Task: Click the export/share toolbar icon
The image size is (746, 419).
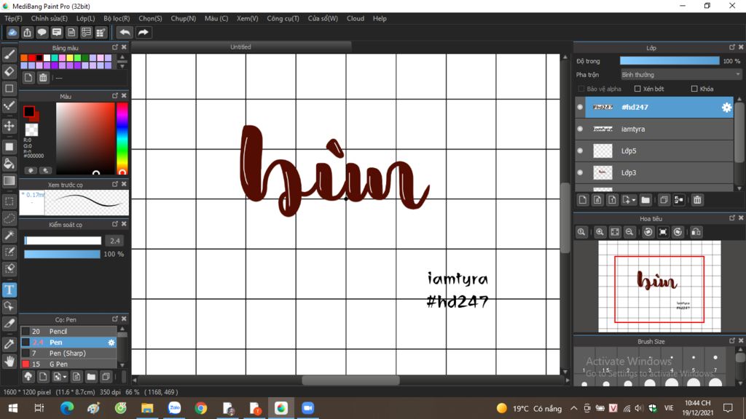Action: (27, 32)
